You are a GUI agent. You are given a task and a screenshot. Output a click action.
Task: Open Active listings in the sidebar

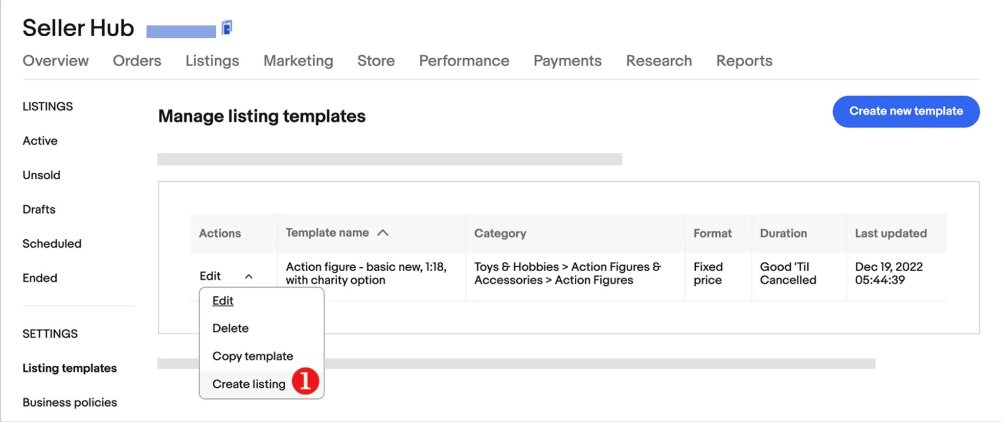point(40,141)
